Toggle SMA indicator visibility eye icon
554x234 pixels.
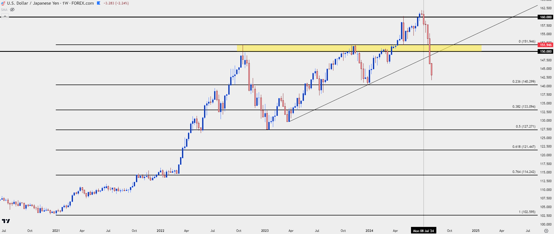point(12,10)
